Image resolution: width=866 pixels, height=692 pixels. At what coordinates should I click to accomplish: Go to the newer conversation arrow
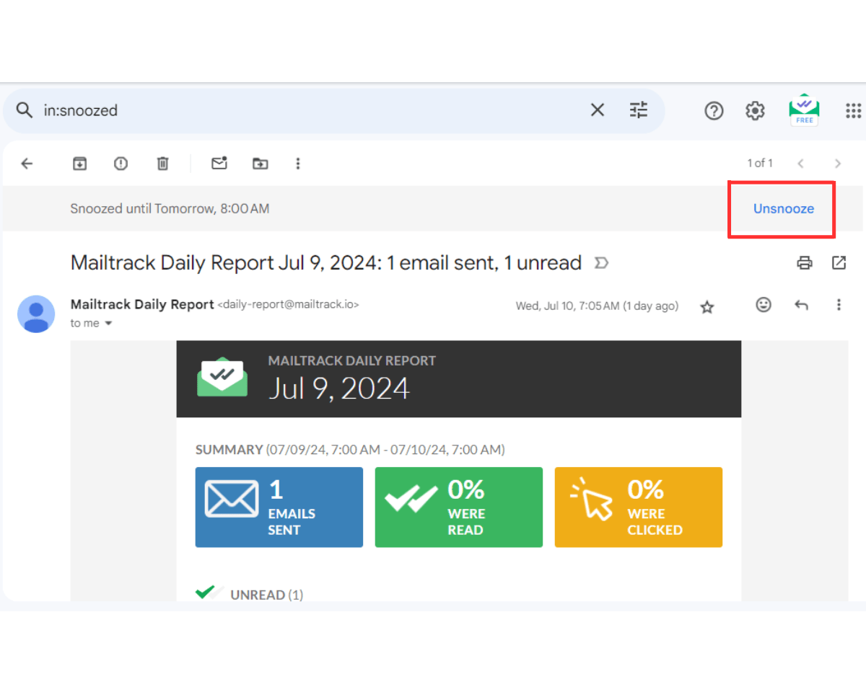click(x=800, y=164)
